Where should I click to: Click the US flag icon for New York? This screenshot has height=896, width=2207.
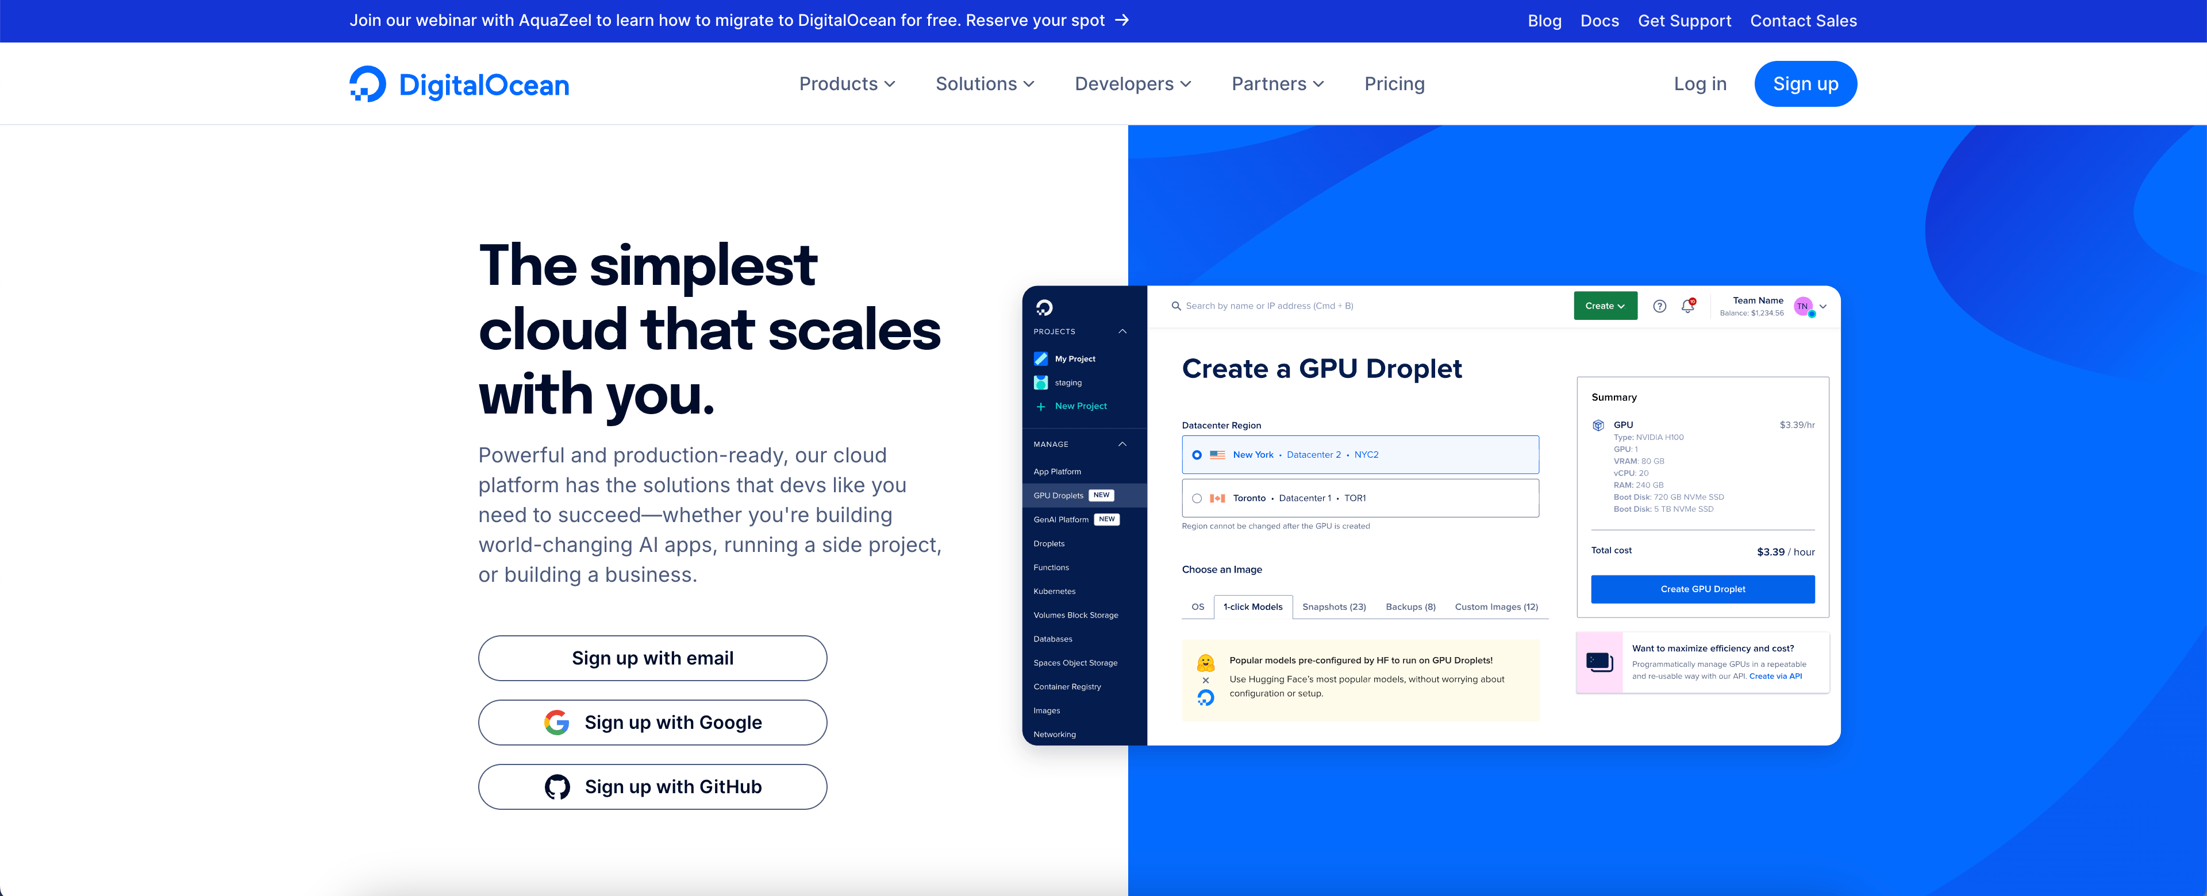pyautogui.click(x=1217, y=455)
